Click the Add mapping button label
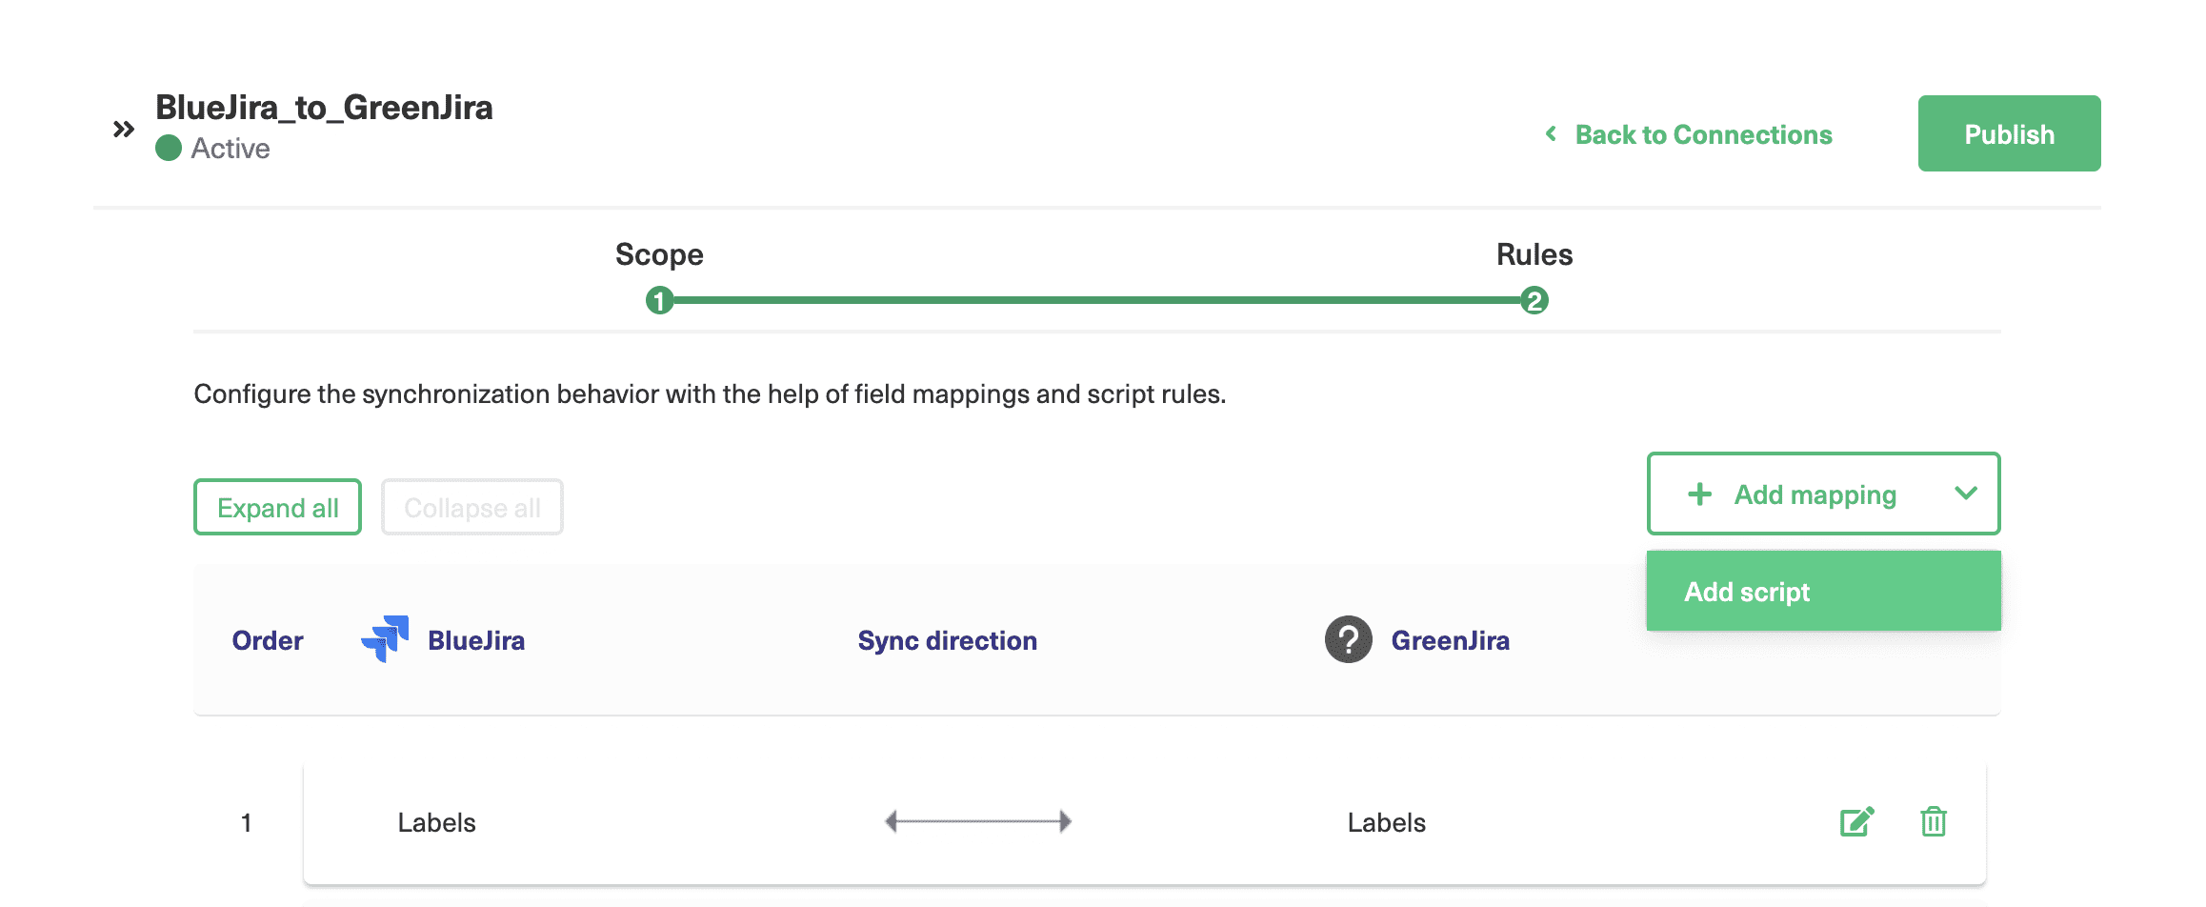The width and height of the screenshot is (2206, 907). coord(1815,494)
